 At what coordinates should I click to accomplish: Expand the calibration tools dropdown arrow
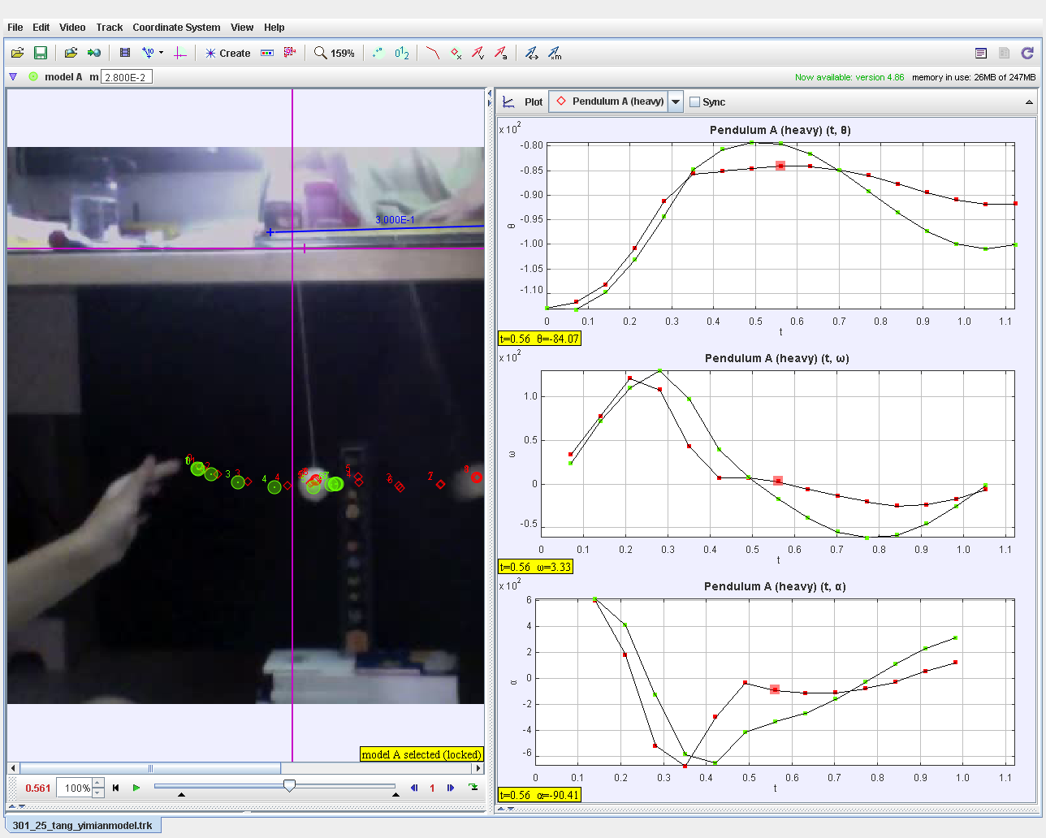point(162,53)
